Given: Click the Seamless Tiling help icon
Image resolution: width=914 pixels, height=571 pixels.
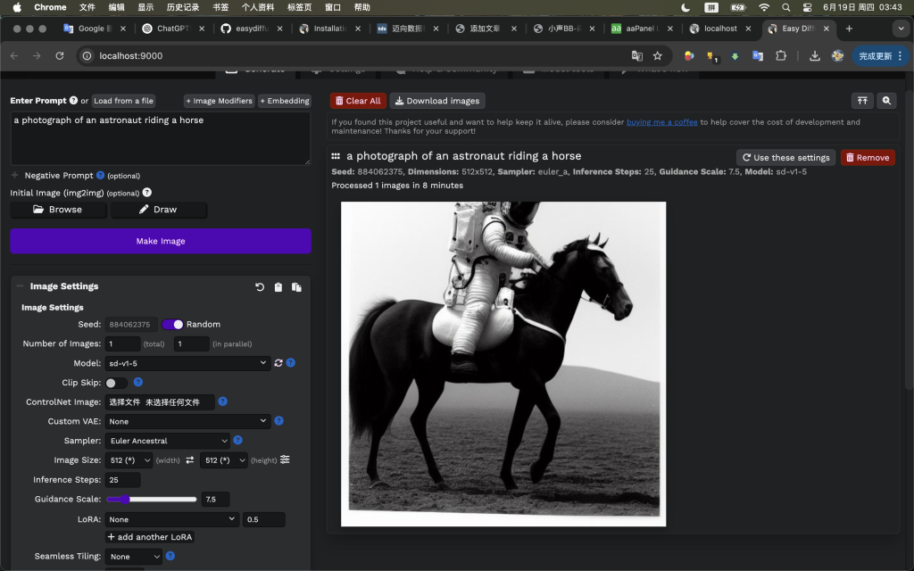Looking at the screenshot, I should [170, 556].
